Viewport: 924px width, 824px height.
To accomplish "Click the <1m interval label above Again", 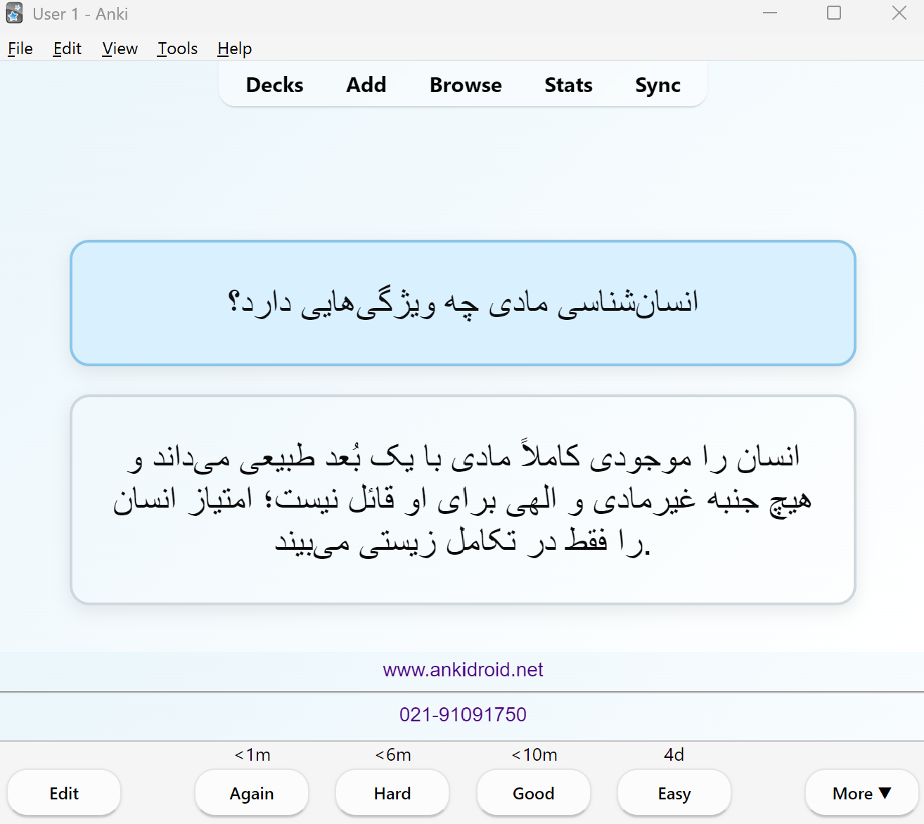I will pyautogui.click(x=252, y=754).
